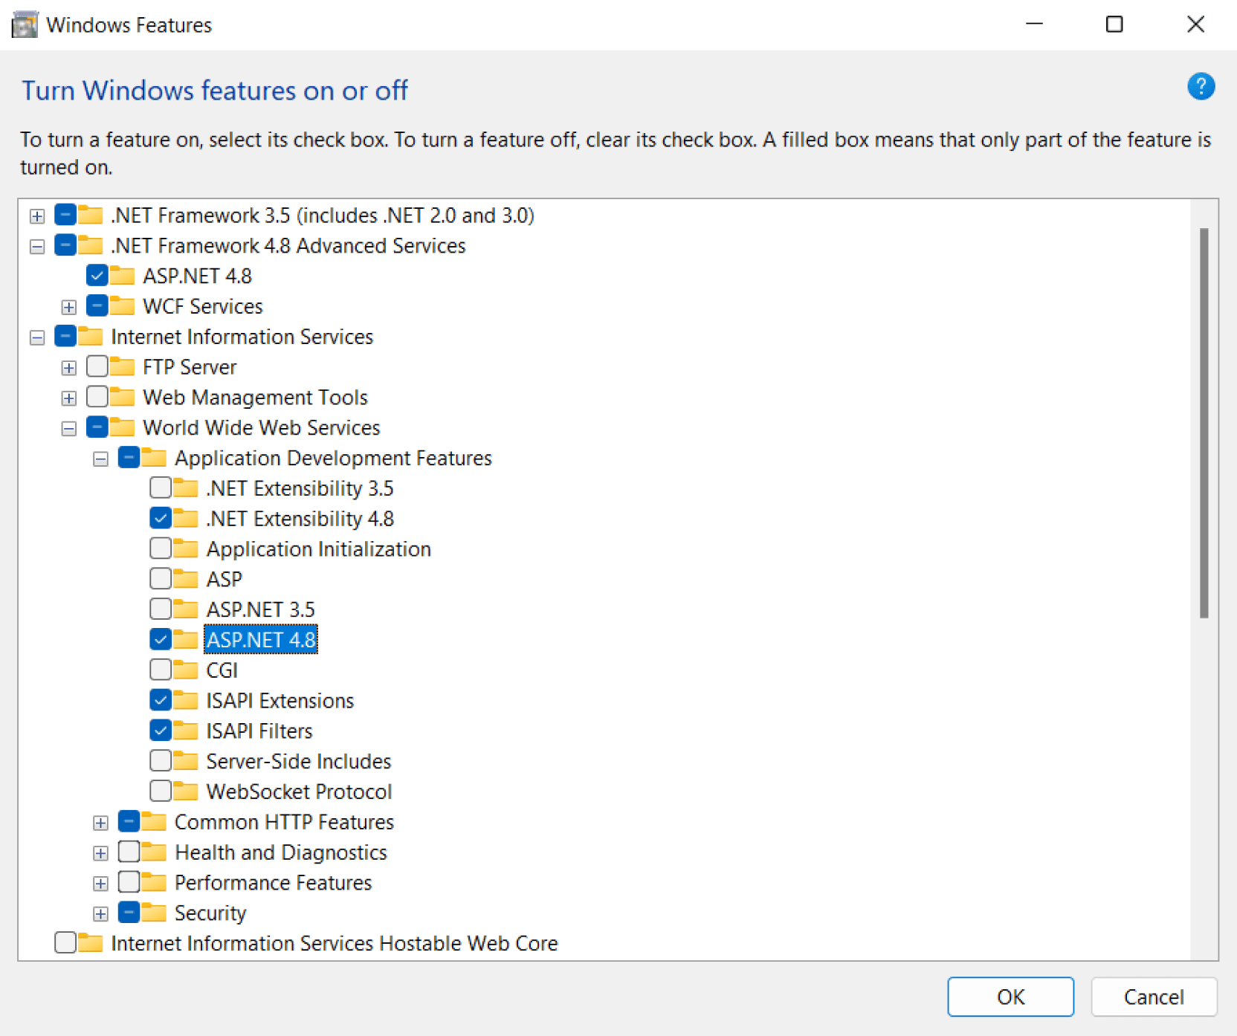Expand .NET Framework 3.5 node

point(37,216)
